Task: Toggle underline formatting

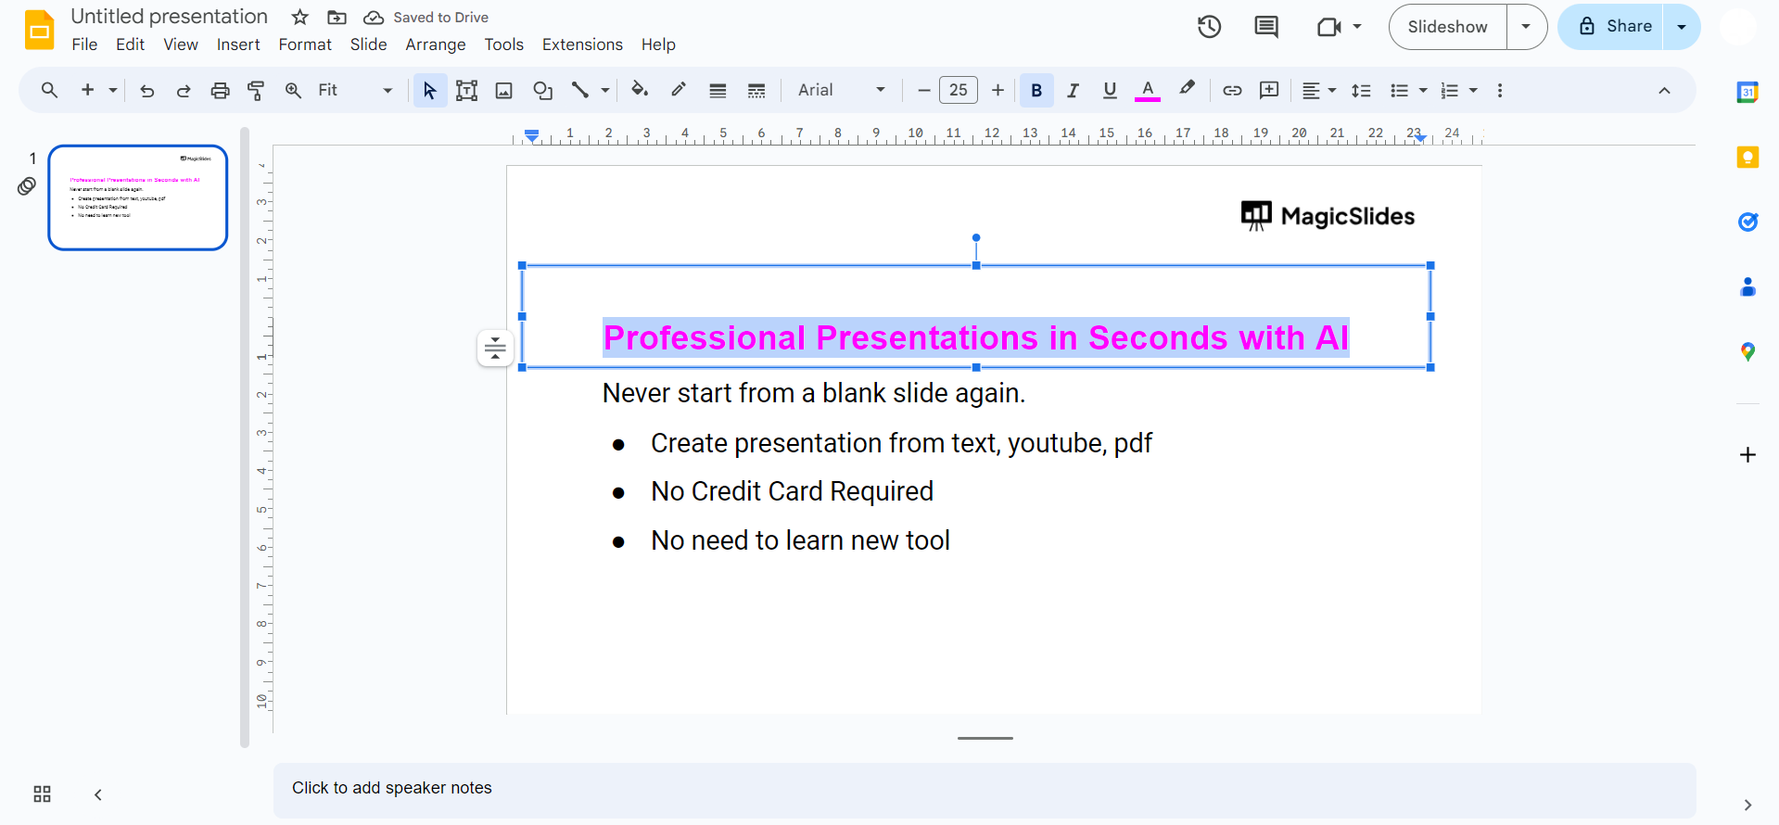Action: coord(1110,90)
